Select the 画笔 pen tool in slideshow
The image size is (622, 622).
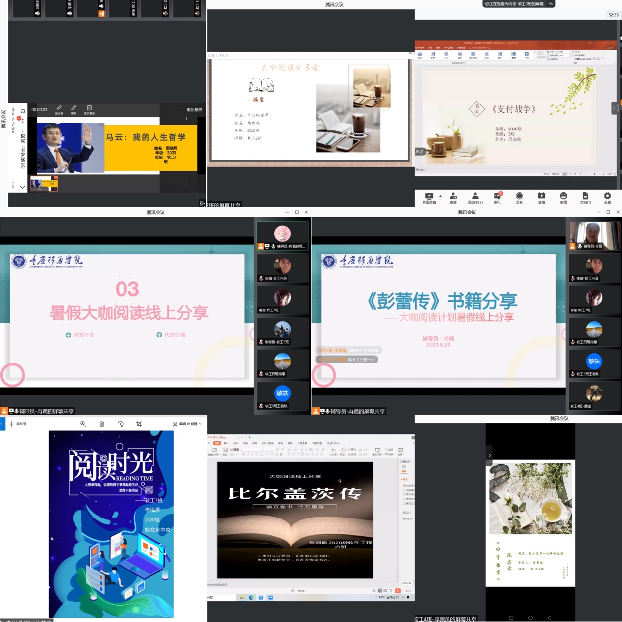click(74, 109)
